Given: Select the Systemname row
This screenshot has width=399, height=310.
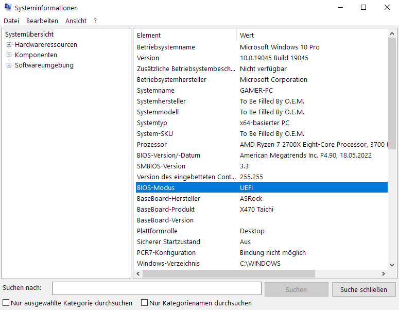Looking at the screenshot, I should (262, 90).
